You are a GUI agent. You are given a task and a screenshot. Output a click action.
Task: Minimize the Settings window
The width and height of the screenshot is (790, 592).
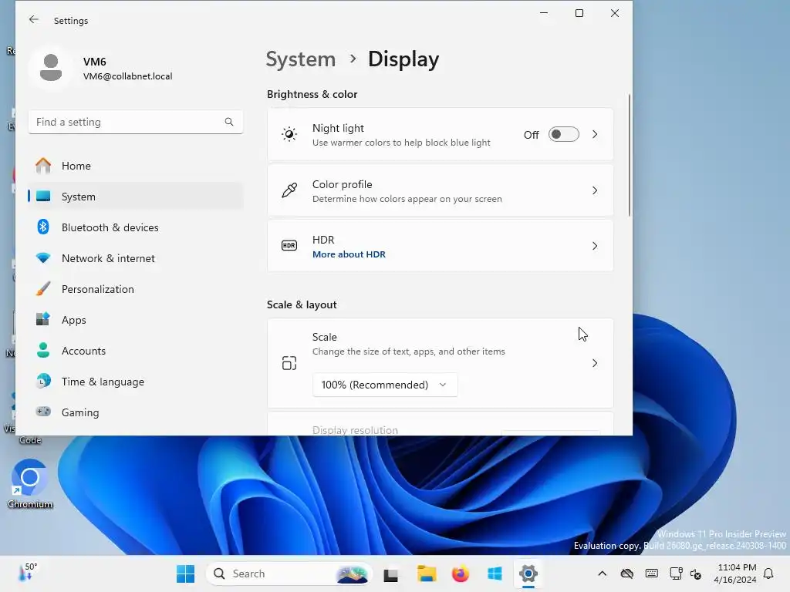[x=544, y=13]
